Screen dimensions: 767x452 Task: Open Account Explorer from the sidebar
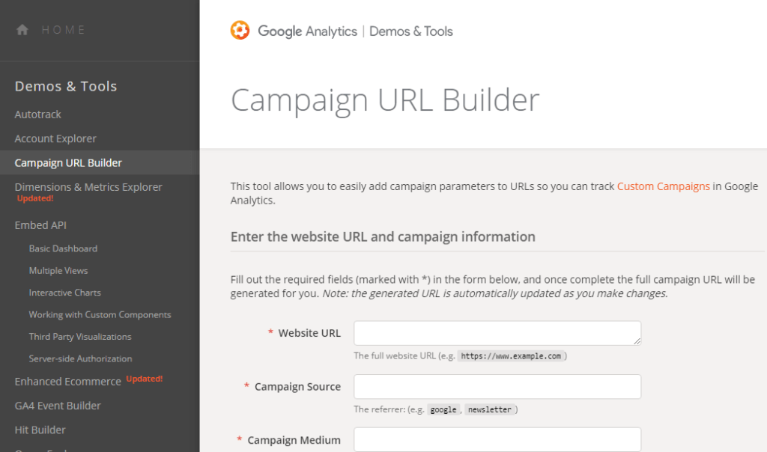click(55, 138)
